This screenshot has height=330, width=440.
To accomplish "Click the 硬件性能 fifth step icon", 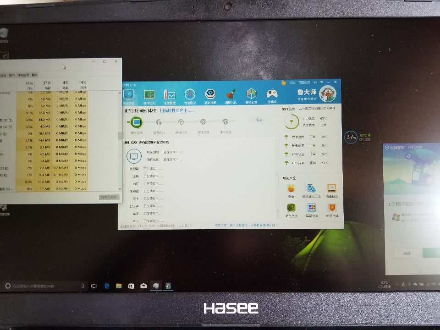I will point(225,122).
